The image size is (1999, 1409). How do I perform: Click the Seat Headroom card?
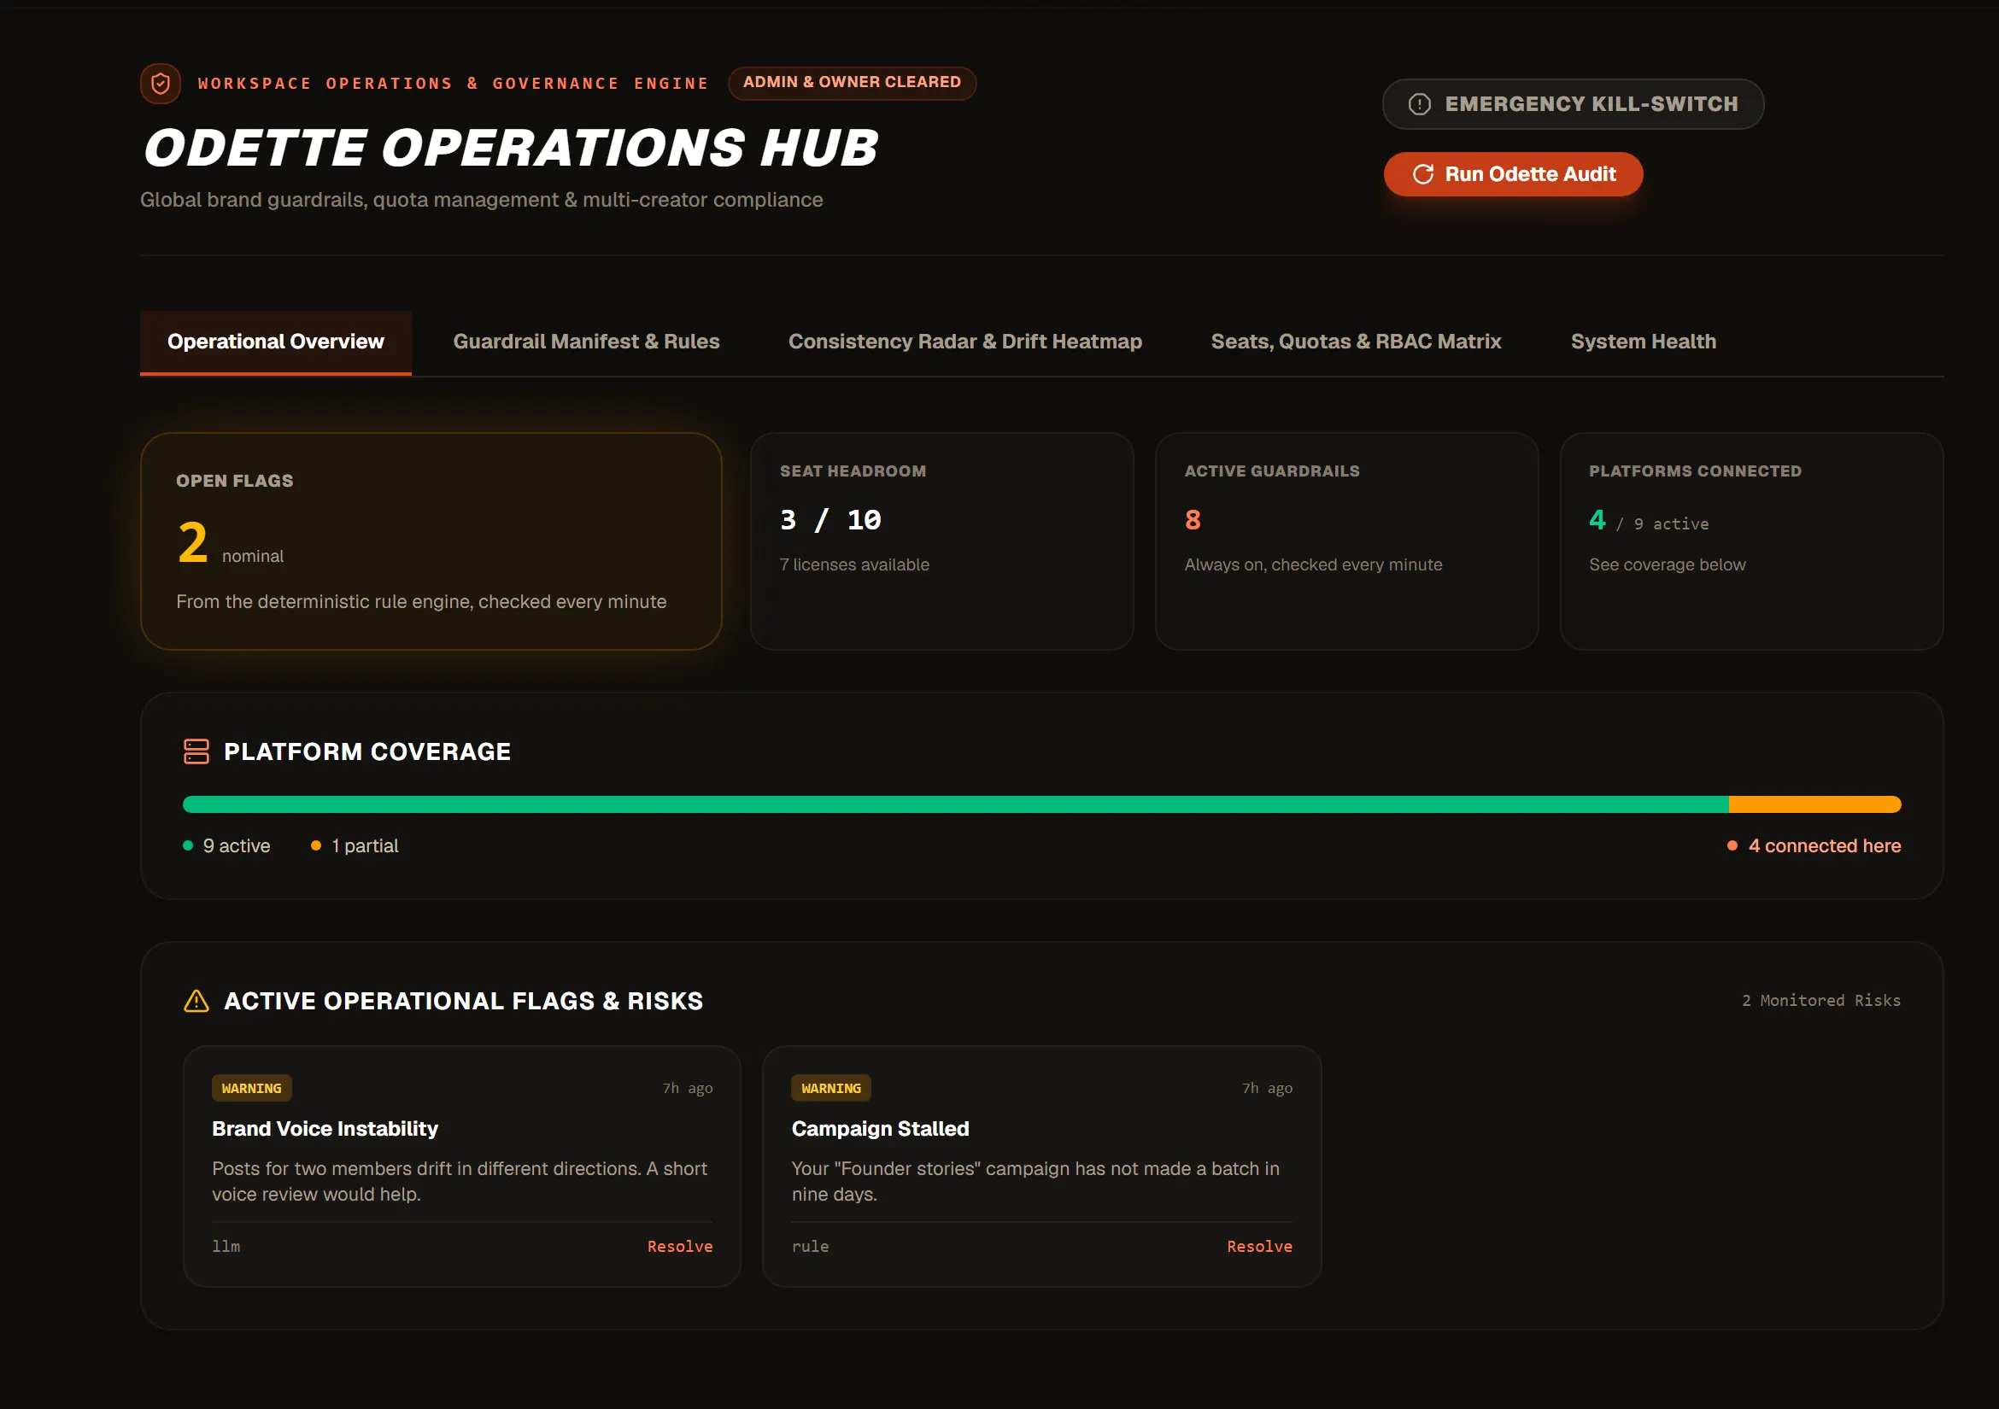click(x=941, y=541)
